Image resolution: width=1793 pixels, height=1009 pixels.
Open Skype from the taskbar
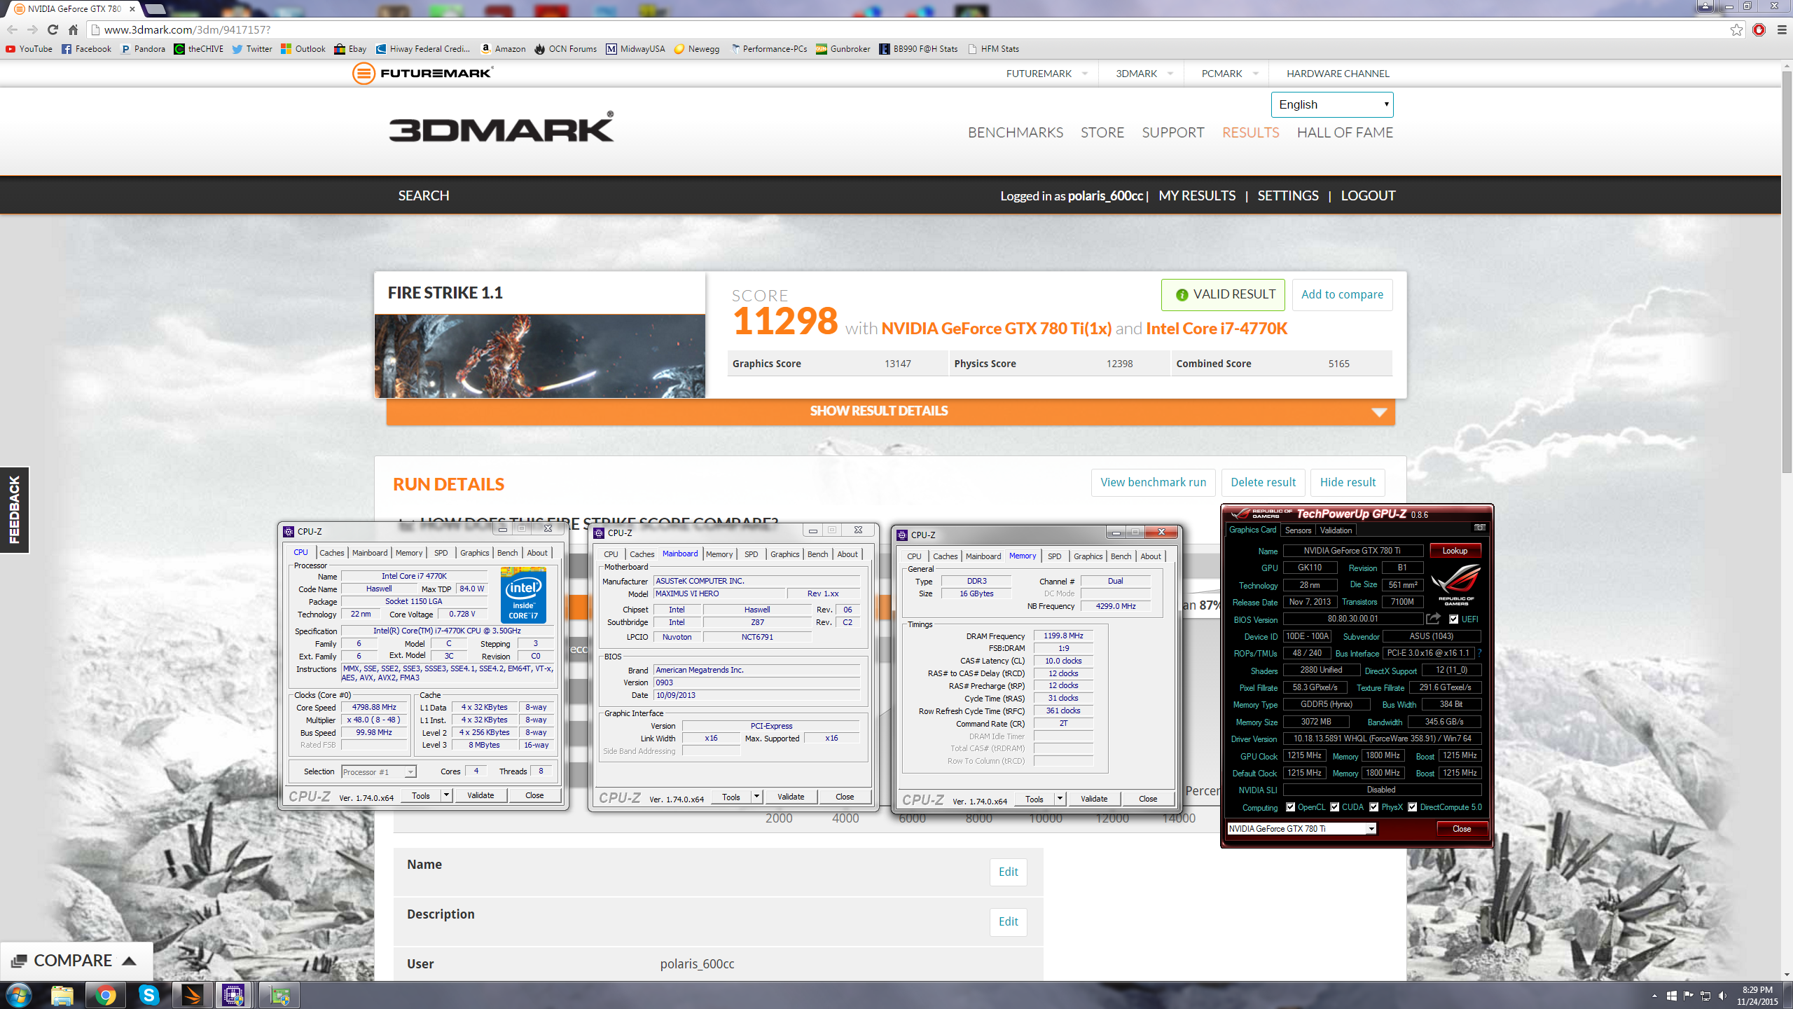[x=148, y=995]
